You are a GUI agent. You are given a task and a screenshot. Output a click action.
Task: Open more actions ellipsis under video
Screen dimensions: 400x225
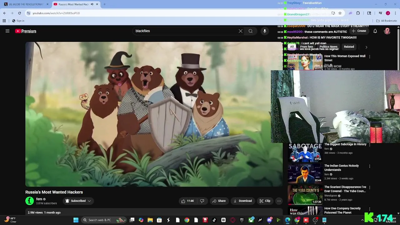[279, 201]
